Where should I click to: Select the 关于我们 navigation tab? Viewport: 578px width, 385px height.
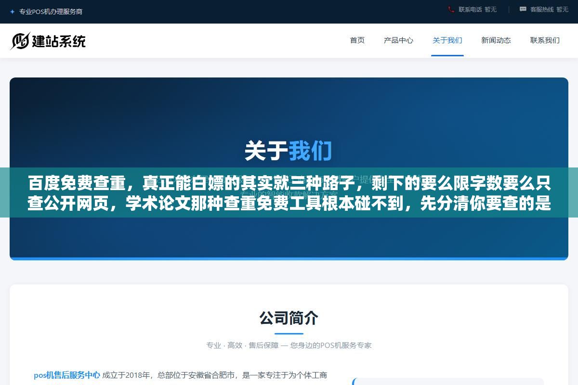(x=447, y=40)
